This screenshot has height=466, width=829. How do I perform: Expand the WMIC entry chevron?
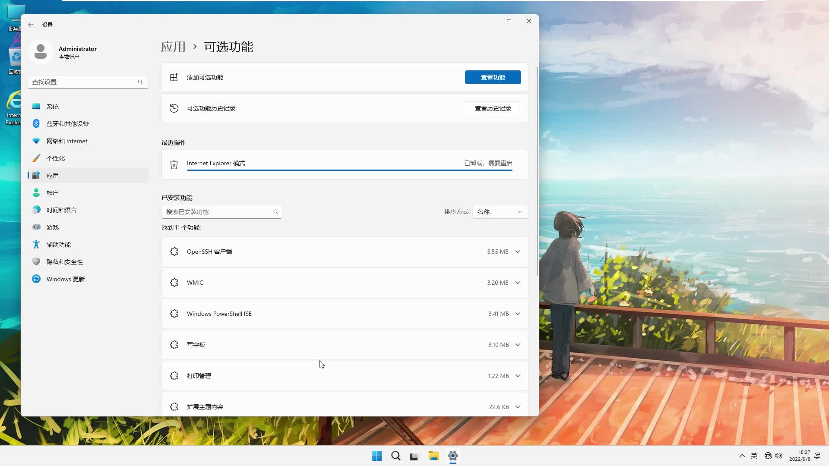(518, 283)
